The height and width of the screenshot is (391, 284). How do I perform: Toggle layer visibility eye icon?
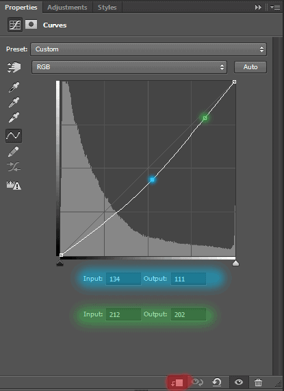(x=239, y=382)
